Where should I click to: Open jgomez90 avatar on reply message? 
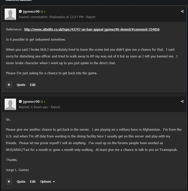tap(10, 104)
